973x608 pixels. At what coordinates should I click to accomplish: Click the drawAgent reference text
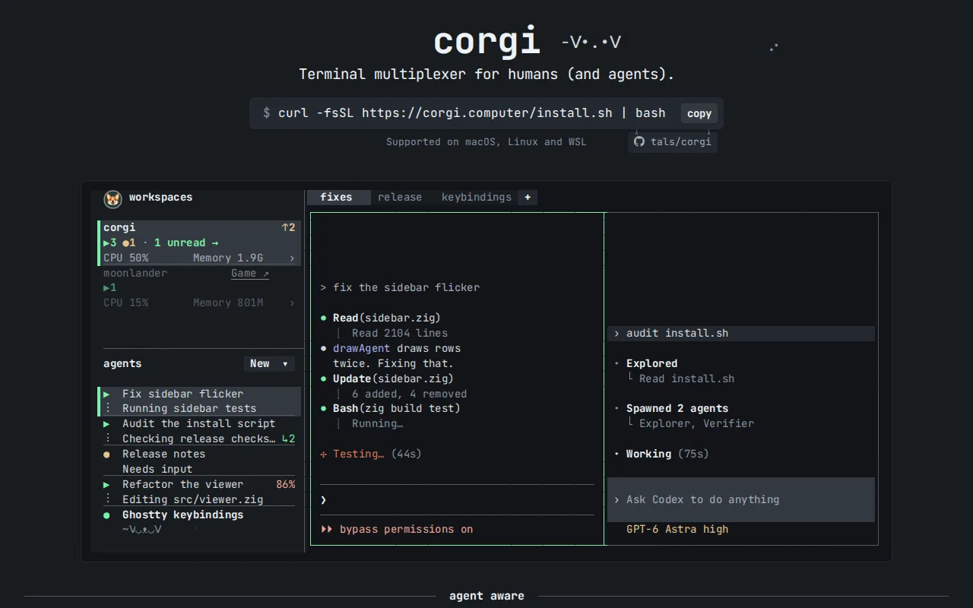(361, 348)
